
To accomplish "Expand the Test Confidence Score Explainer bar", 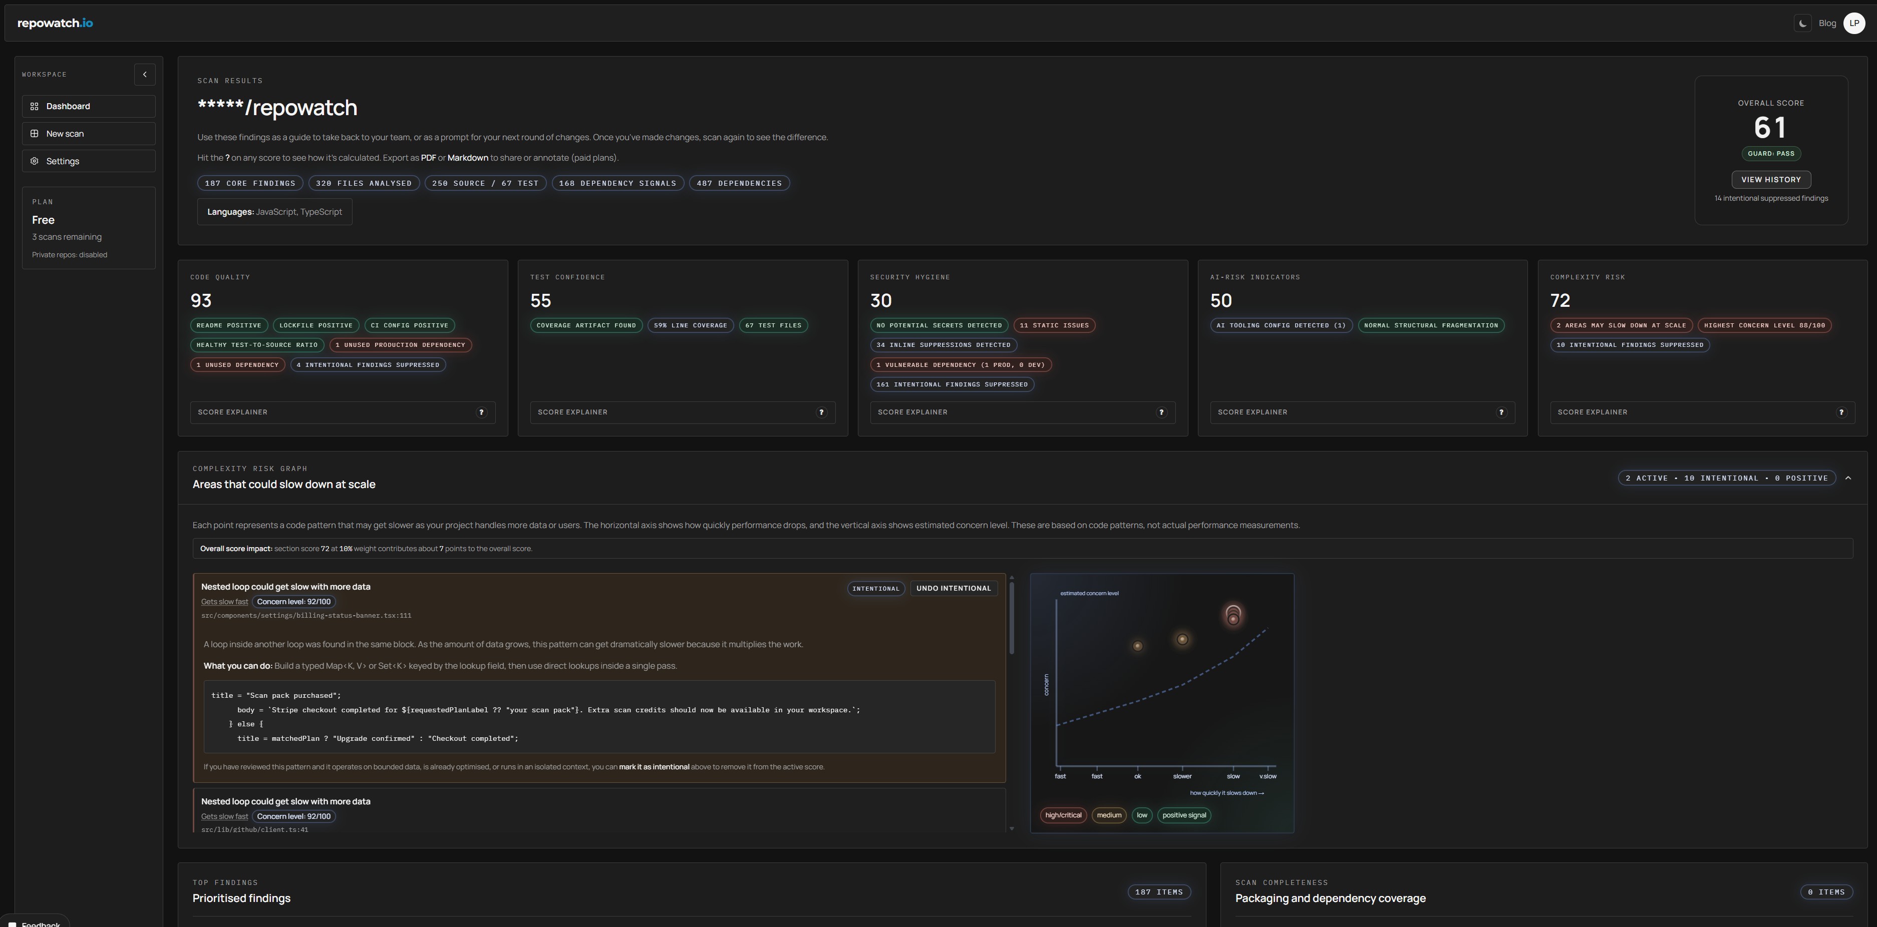I will pyautogui.click(x=683, y=412).
